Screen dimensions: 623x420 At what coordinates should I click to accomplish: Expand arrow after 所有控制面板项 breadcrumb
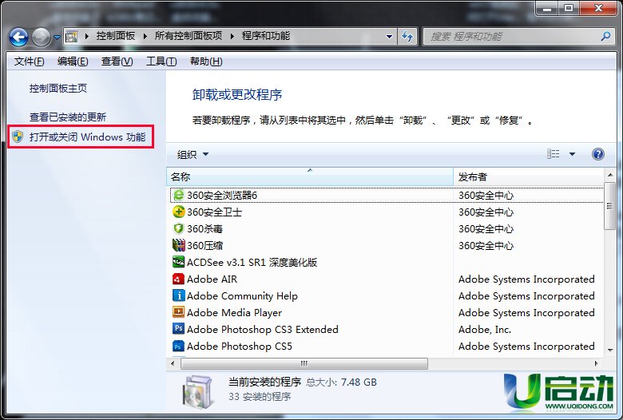point(232,37)
